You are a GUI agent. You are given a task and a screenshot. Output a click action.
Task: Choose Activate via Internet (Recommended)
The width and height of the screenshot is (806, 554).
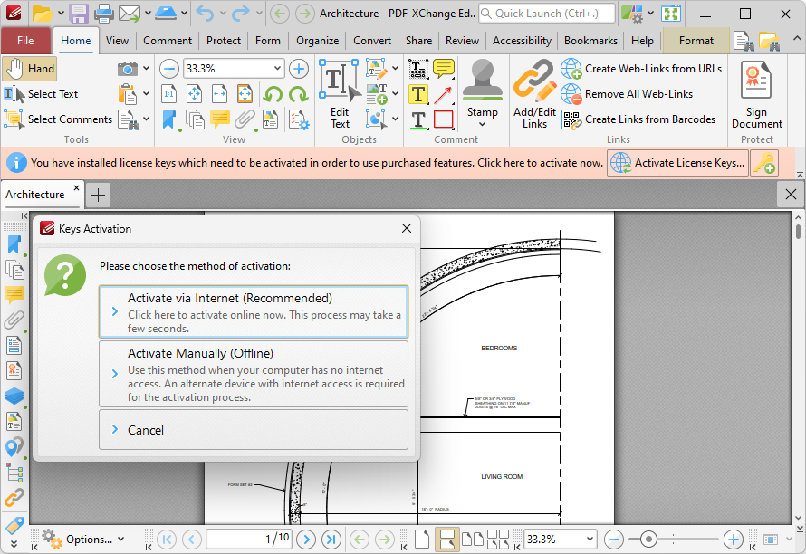coord(254,312)
